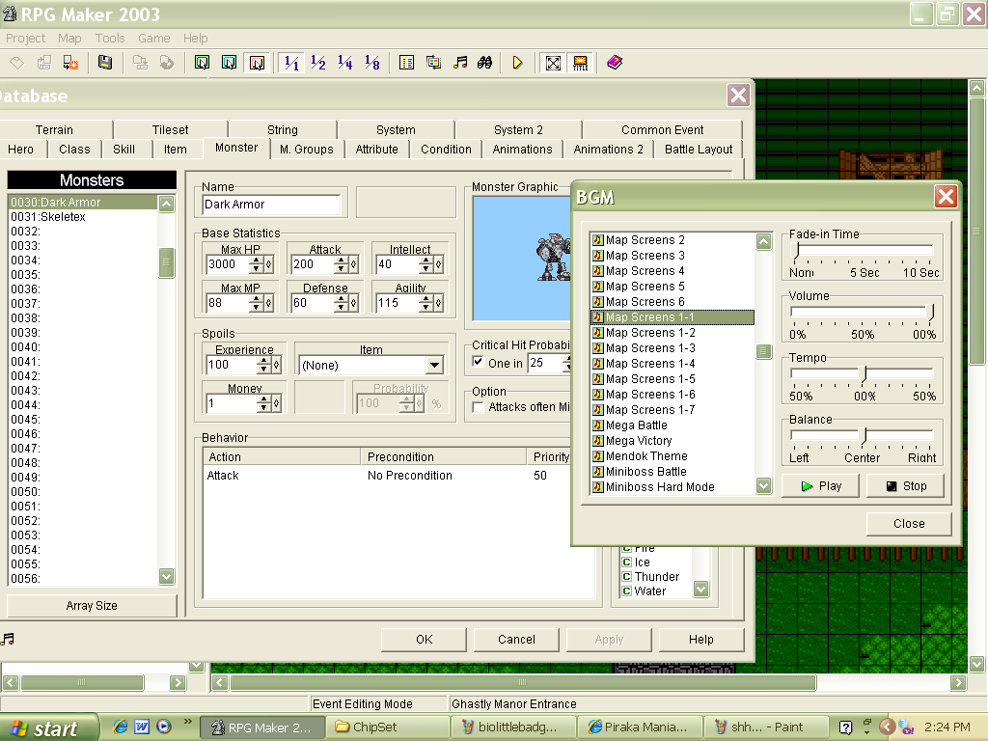Image resolution: width=988 pixels, height=741 pixels.
Task: Switch to the Skill tab
Action: click(x=123, y=150)
